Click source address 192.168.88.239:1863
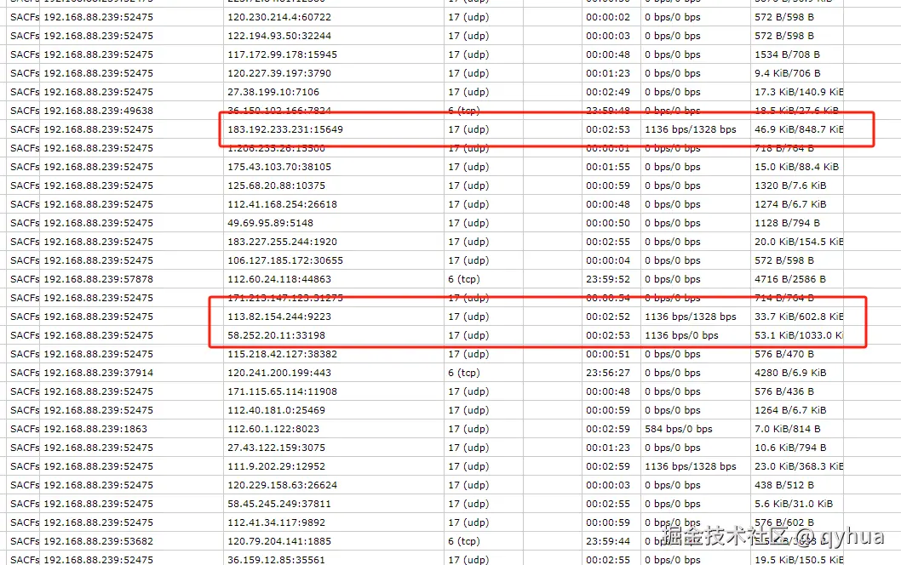 (95, 429)
